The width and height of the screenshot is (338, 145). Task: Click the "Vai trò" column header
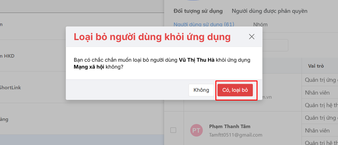(316, 66)
